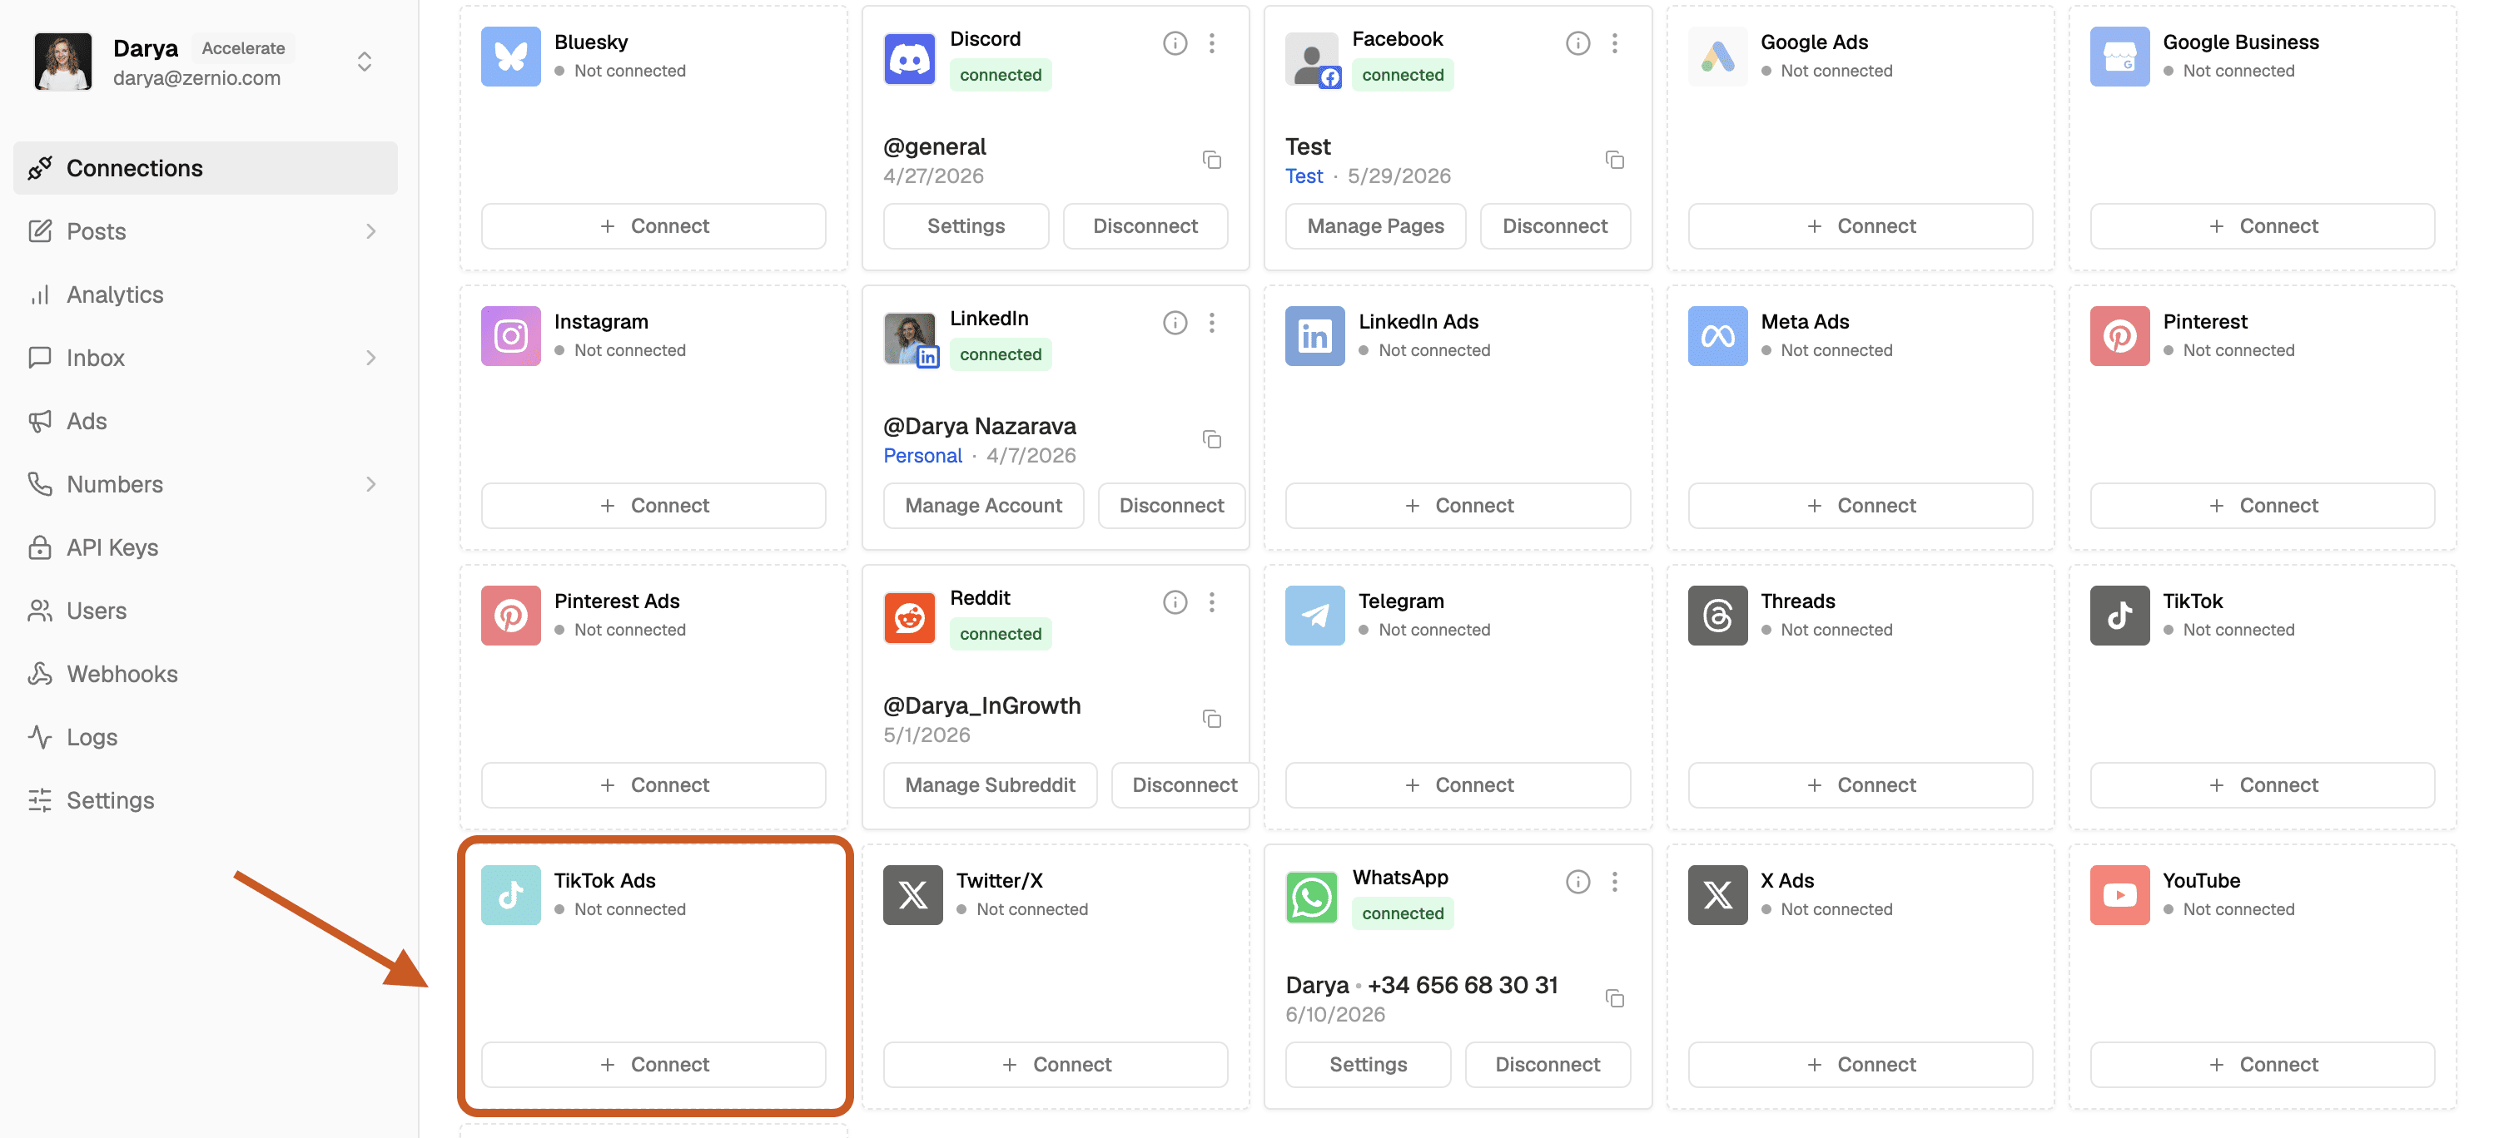Open Settings for the Discord connection
2494x1138 pixels.
point(966,226)
